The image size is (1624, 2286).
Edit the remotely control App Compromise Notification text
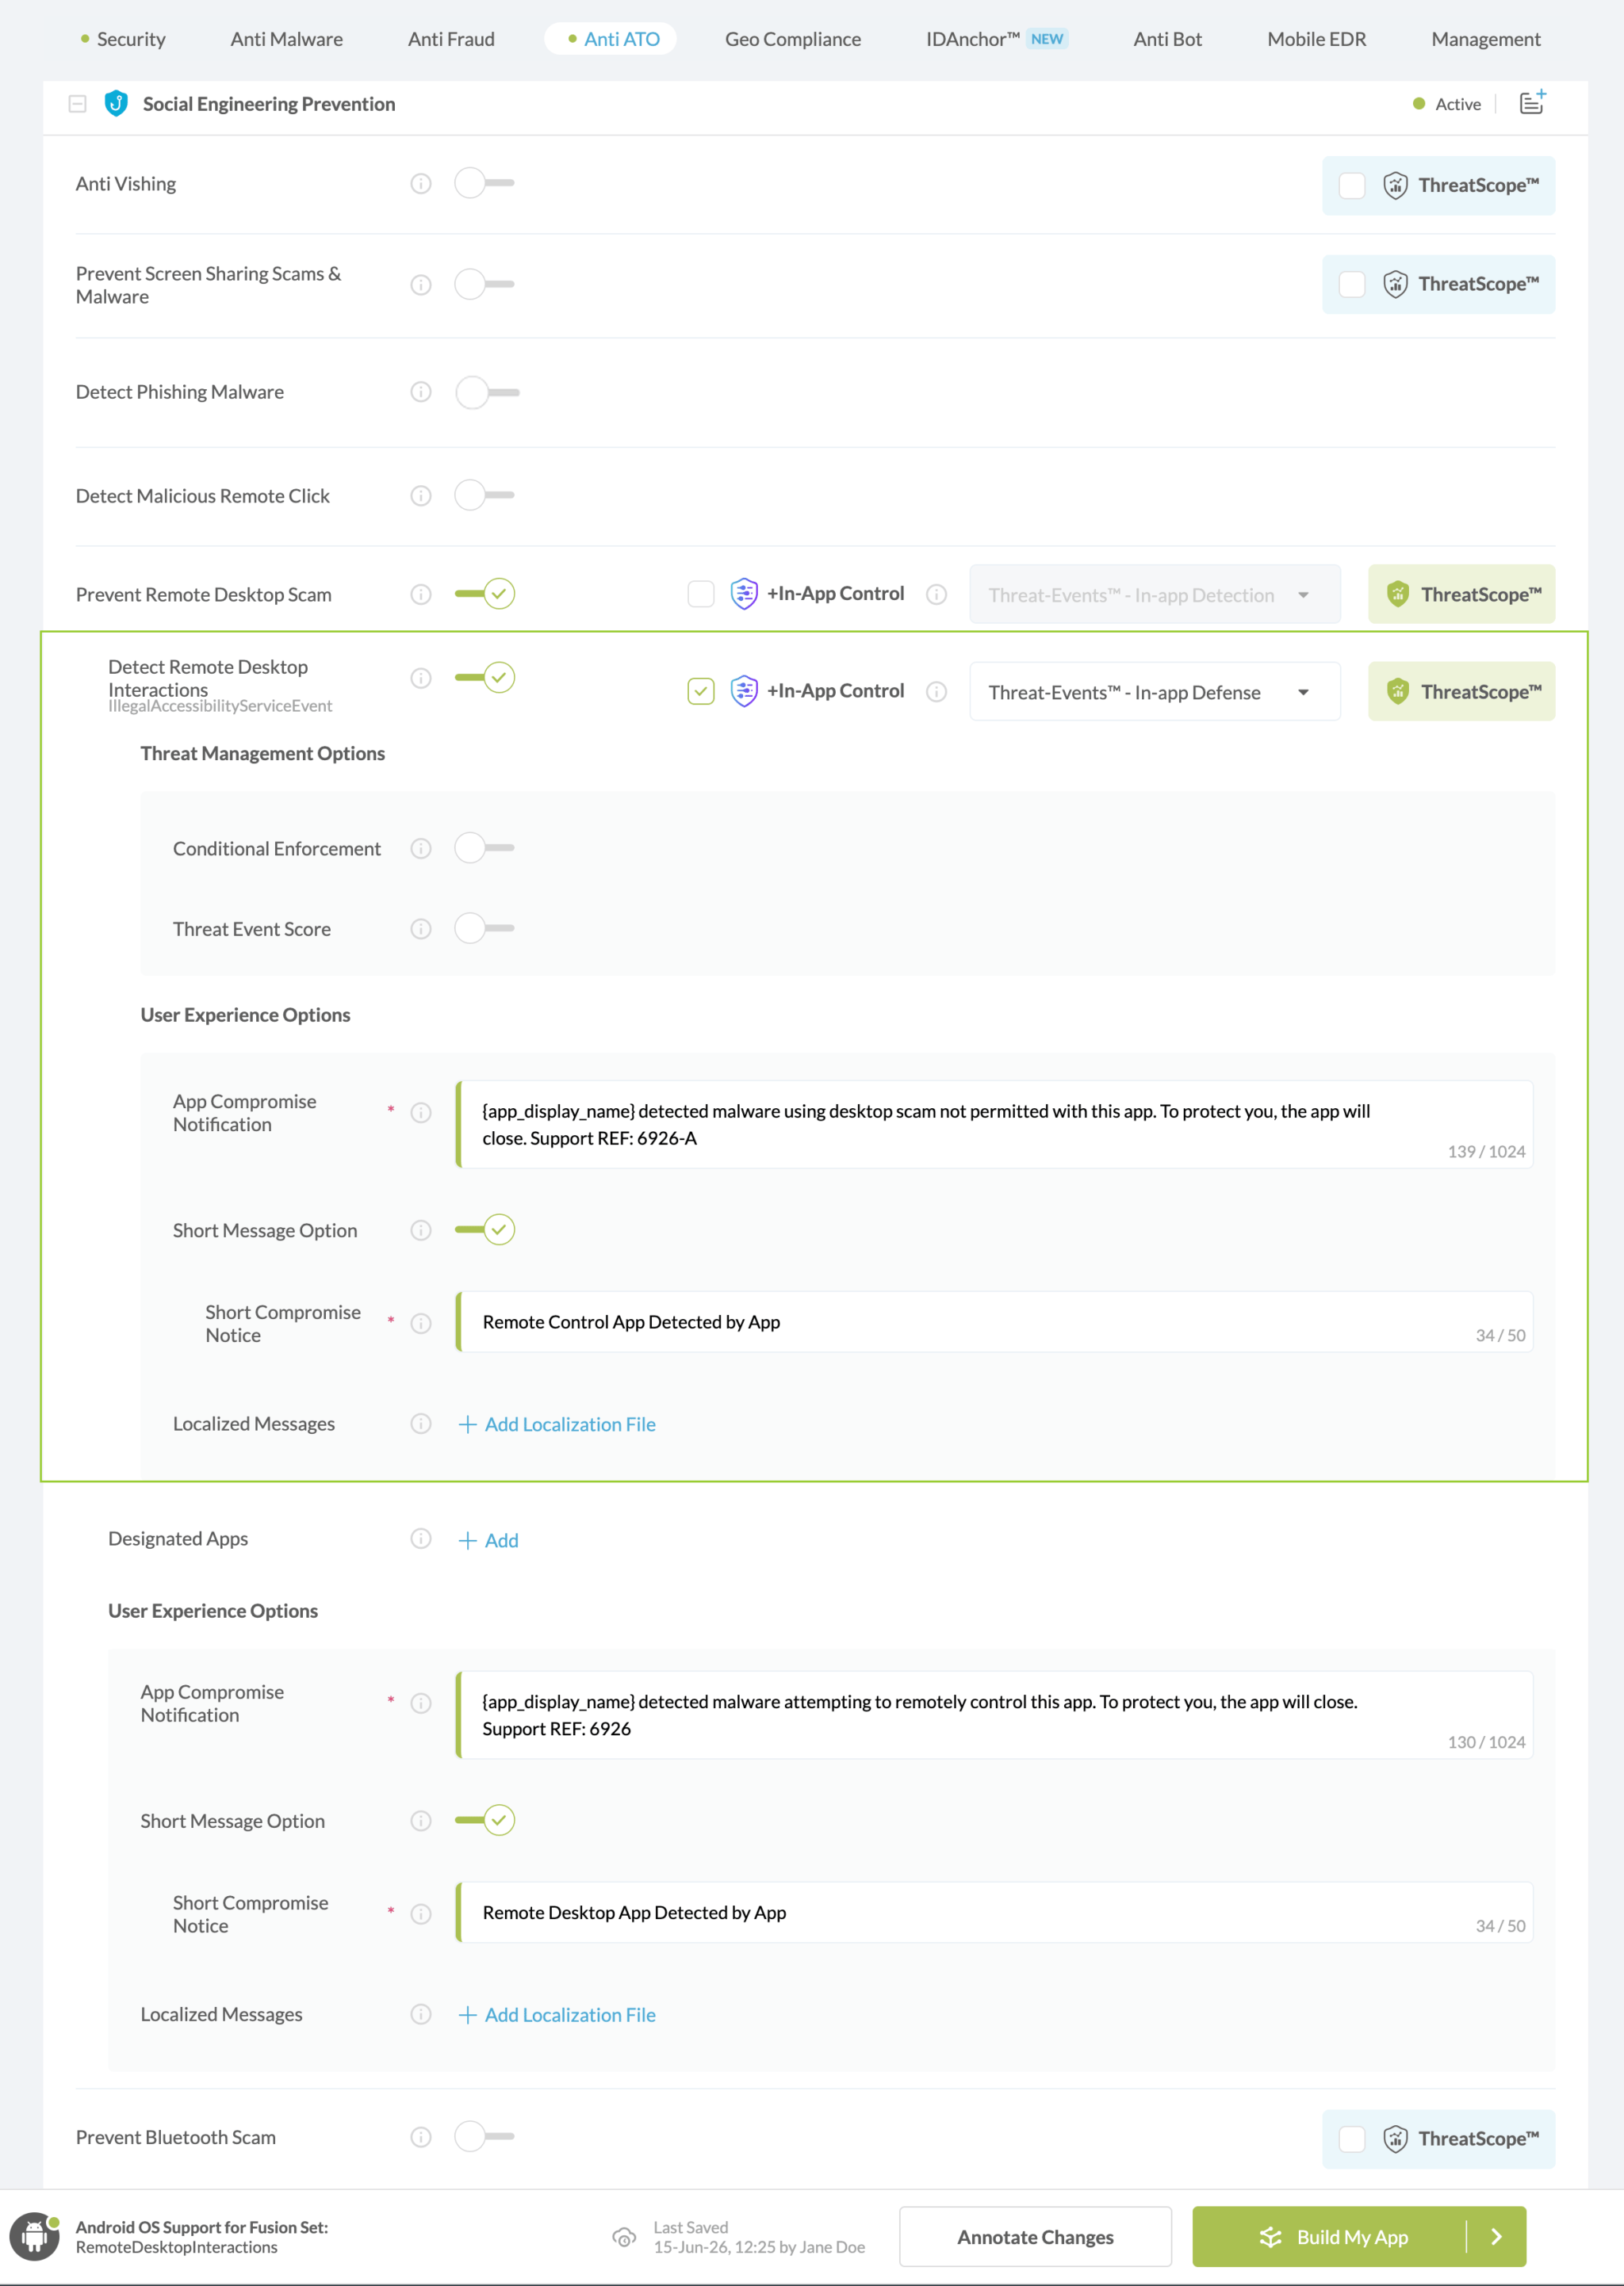pyautogui.click(x=995, y=1715)
